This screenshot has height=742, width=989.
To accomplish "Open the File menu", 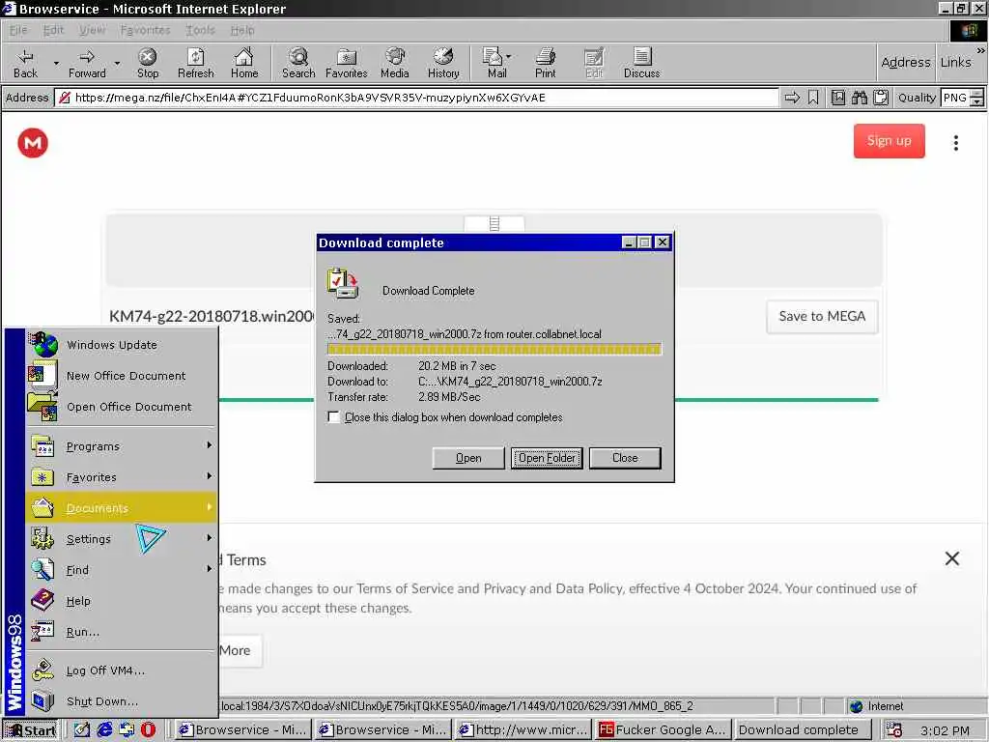I will [18, 30].
